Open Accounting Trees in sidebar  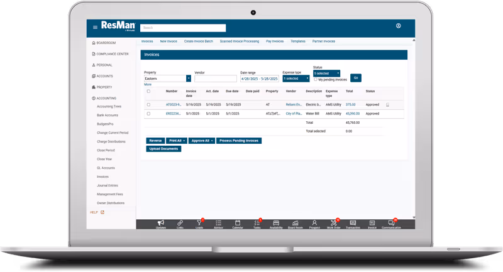tap(109, 106)
